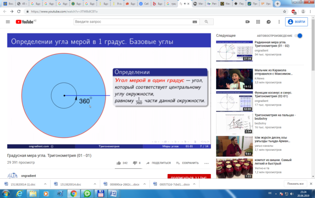This screenshot has height=198, width=315.
Task: Switch to the '9 с' browser tab
Action: [117, 4]
